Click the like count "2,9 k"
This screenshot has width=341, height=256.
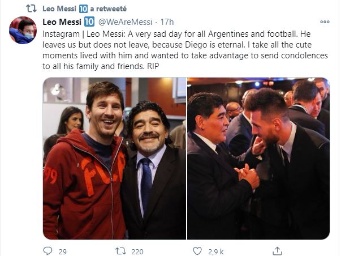[215, 250]
